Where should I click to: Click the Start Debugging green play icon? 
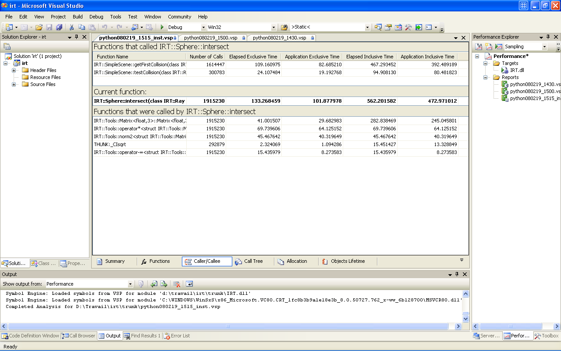[162, 27]
